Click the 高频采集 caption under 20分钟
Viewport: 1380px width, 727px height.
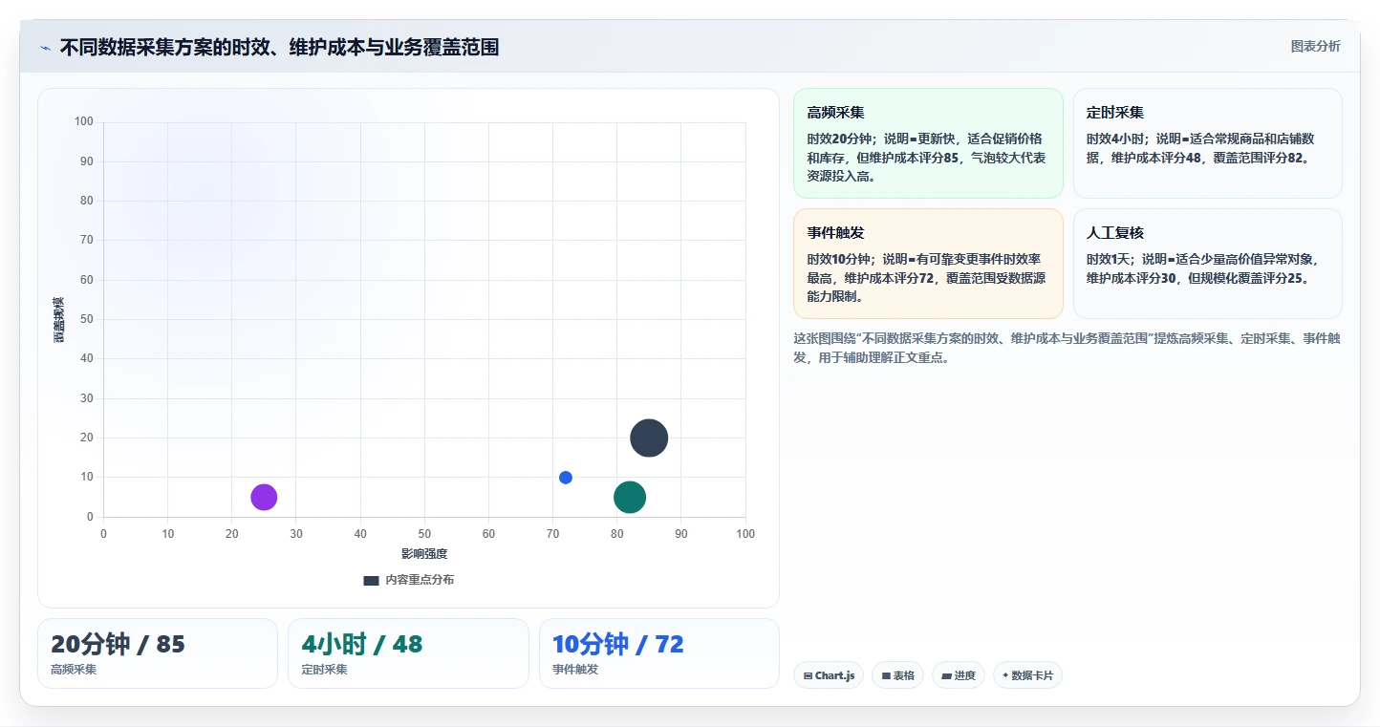tap(74, 670)
